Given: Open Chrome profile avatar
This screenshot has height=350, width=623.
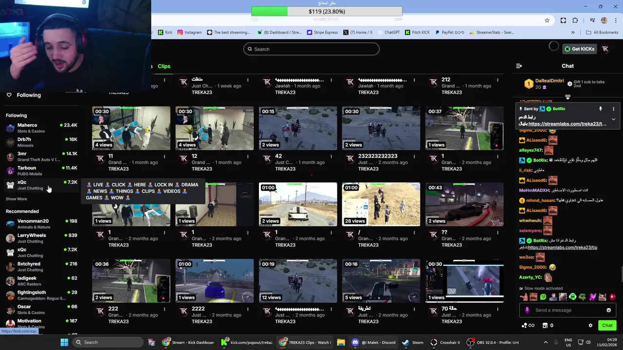Looking at the screenshot, I should click(x=604, y=20).
